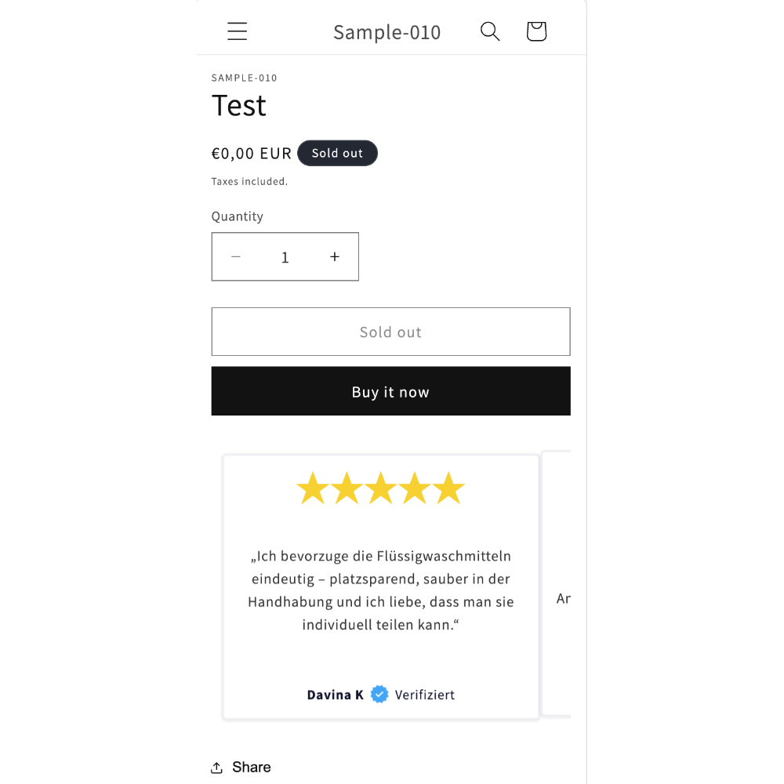Click the quantity number input field
Screen dimensions: 784x784
click(x=285, y=257)
